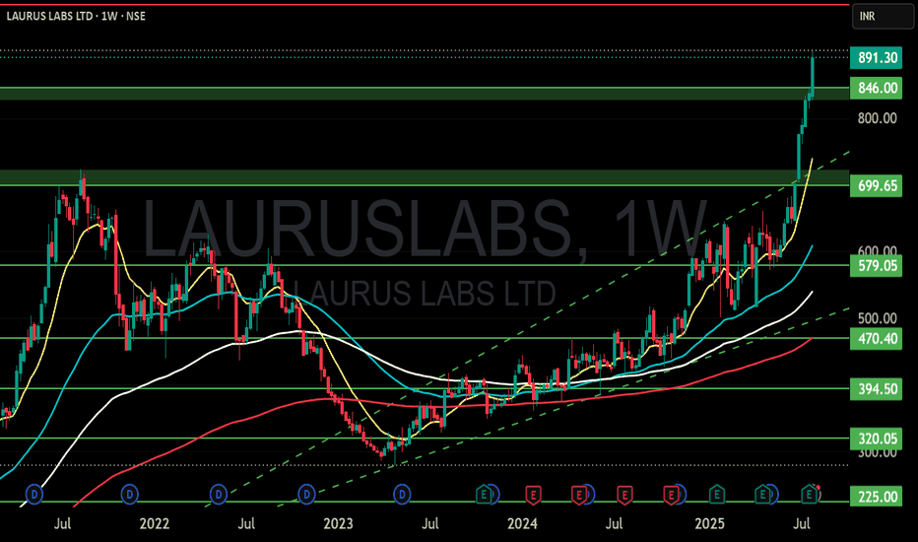Open green earnings marker between 2025 and Jul
Image resolution: width=918 pixels, height=542 pixels.
(x=762, y=495)
